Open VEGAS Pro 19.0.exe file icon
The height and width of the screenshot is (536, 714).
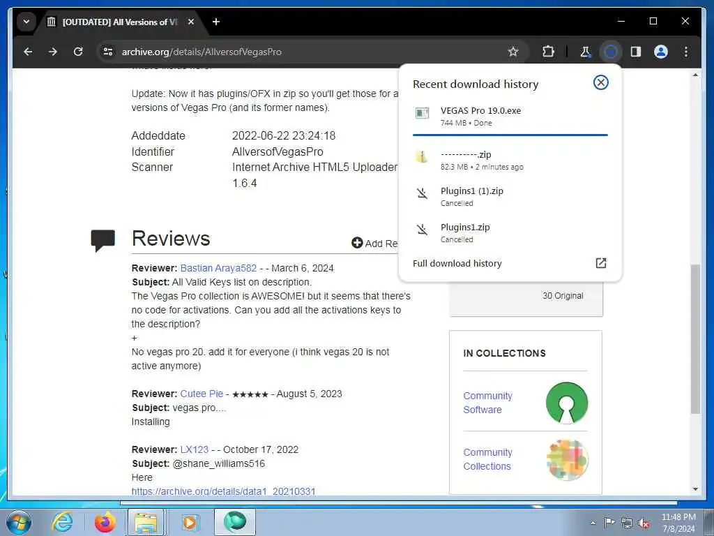[422, 113]
